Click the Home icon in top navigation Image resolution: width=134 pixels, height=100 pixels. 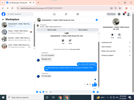pos(54,14)
